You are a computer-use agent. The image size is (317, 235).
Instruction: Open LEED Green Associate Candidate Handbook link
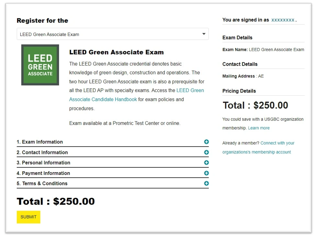coord(136,95)
